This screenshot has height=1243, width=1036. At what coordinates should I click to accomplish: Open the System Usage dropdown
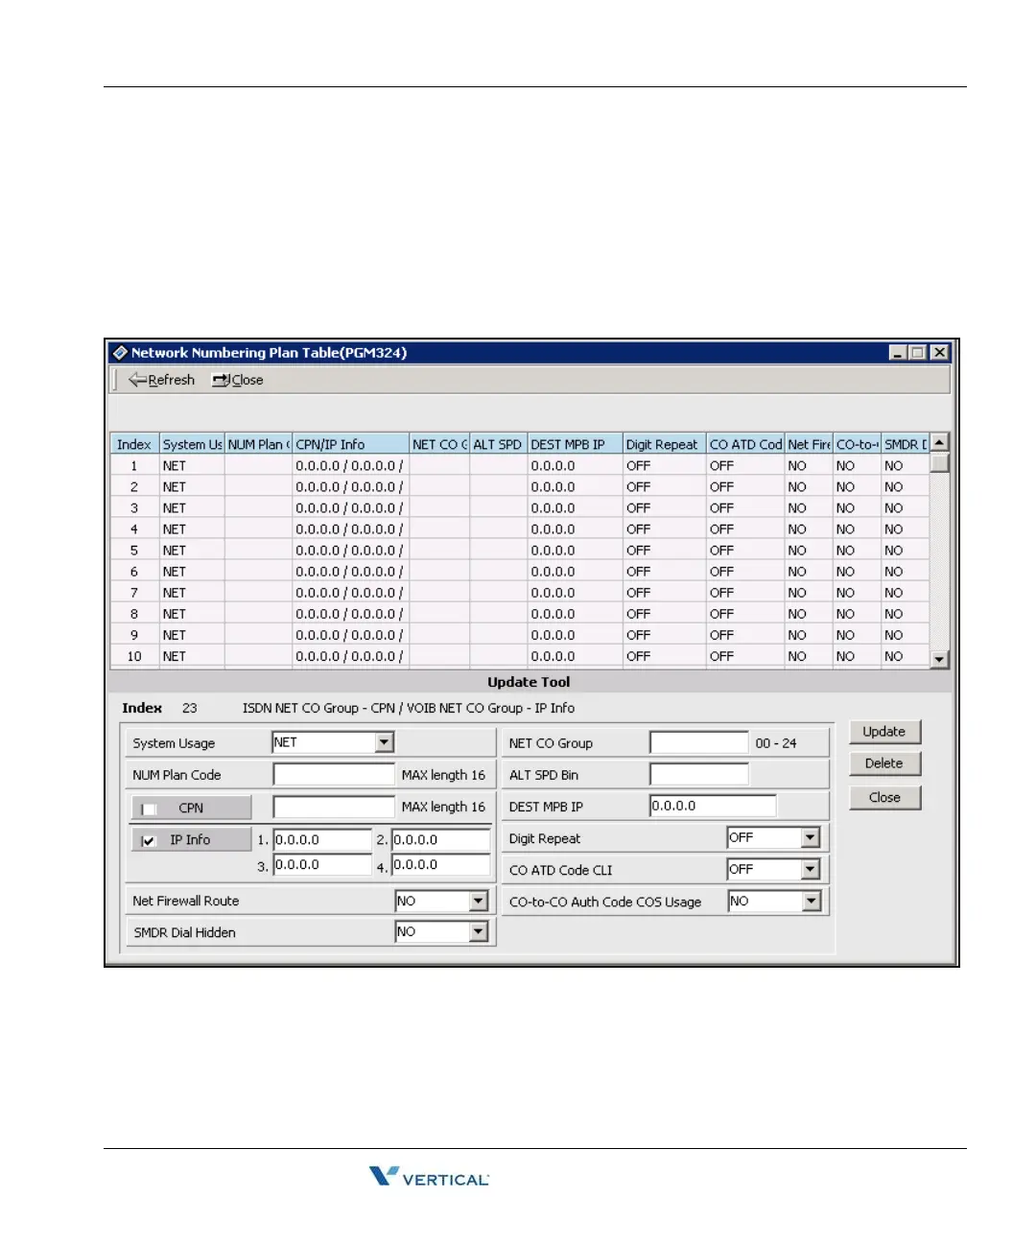385,742
